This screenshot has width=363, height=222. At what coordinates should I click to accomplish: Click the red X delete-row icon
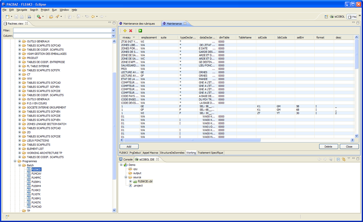[131, 31]
